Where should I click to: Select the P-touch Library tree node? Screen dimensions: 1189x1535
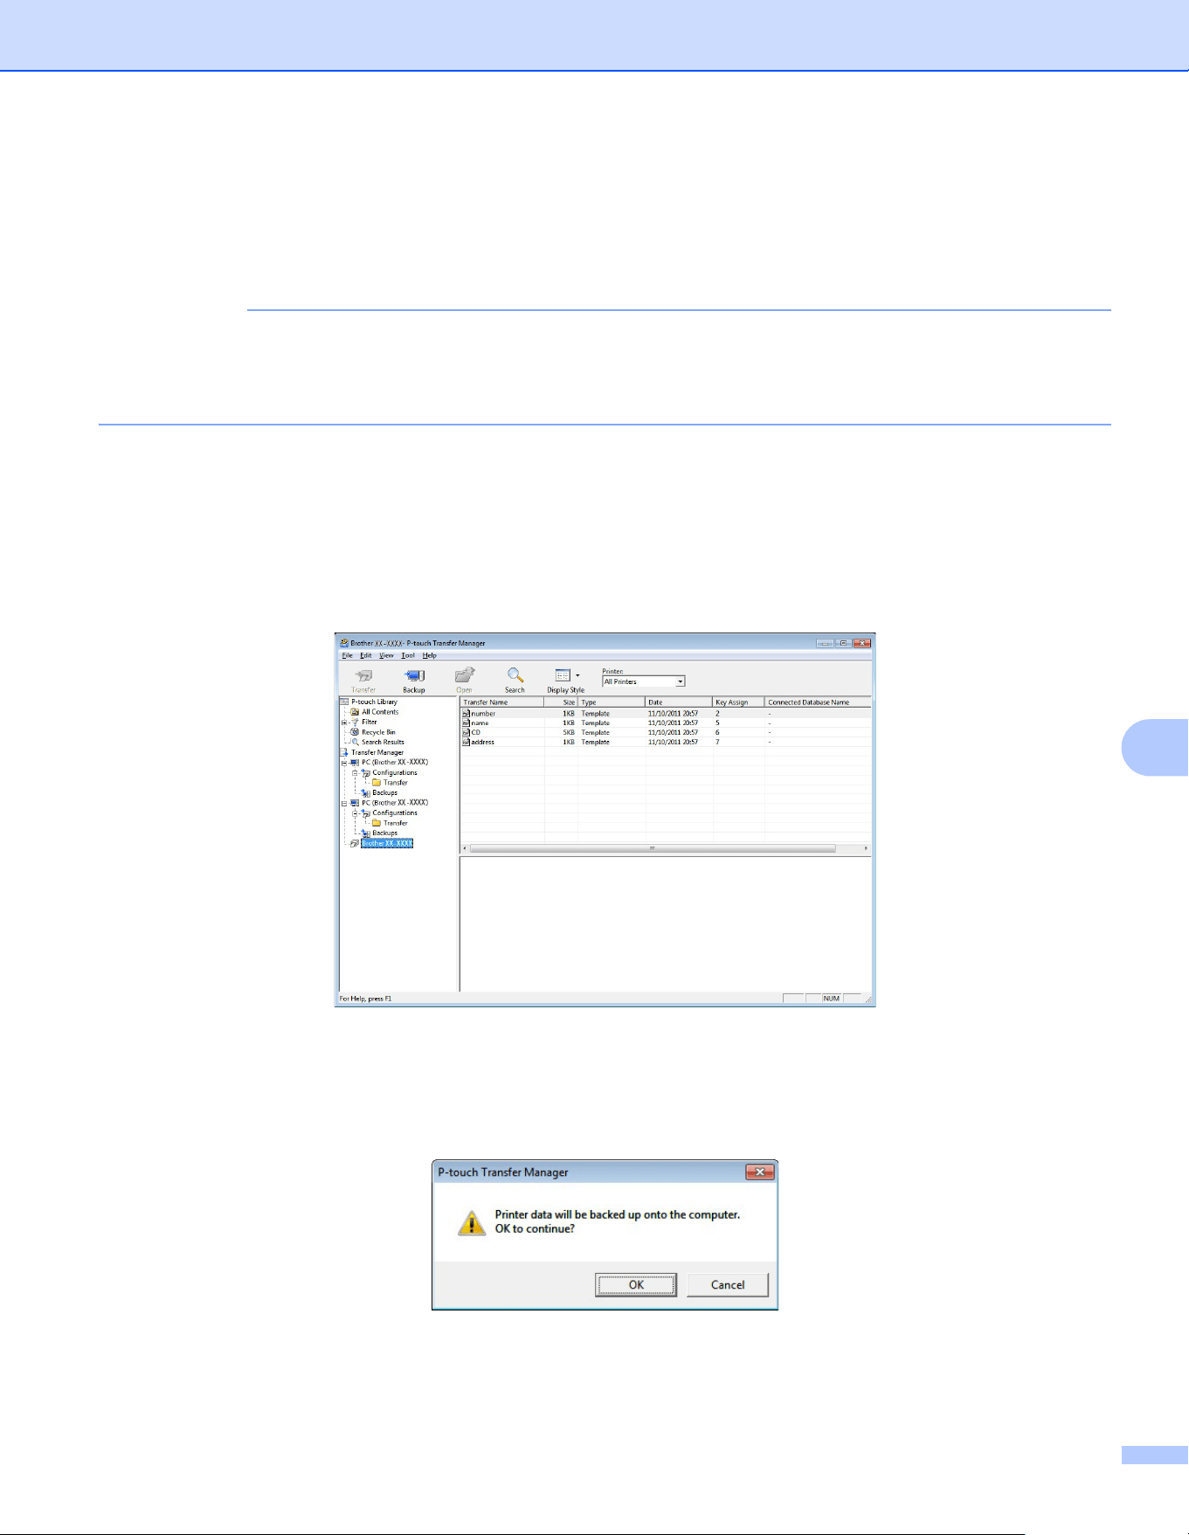click(374, 702)
